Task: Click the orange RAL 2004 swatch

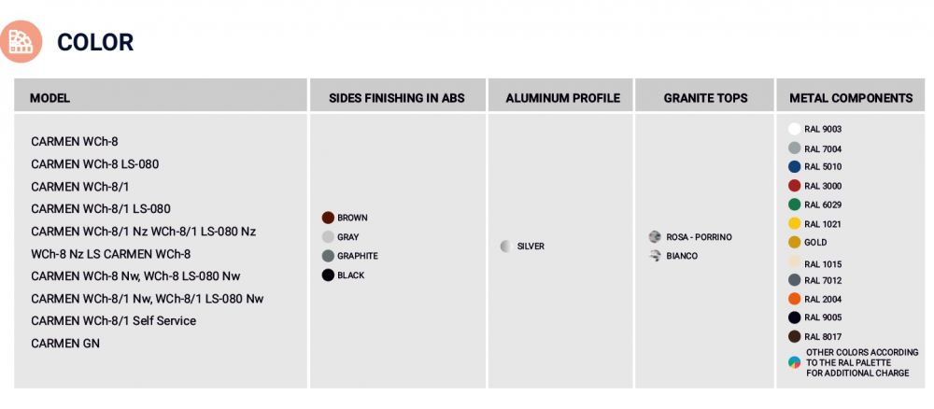Action: click(794, 299)
